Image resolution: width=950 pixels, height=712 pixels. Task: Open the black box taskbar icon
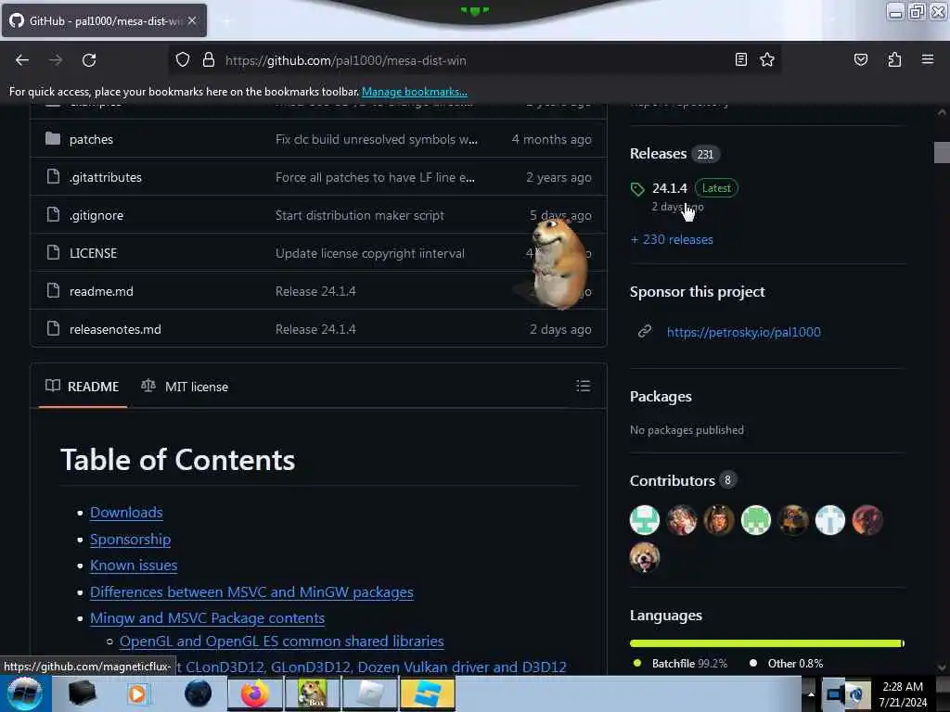tap(82, 693)
